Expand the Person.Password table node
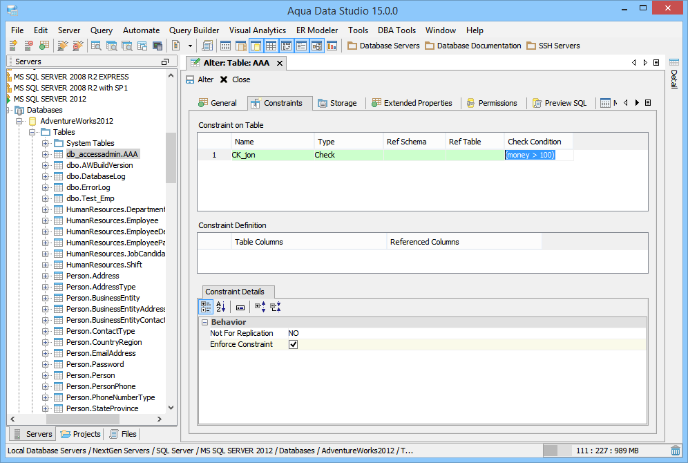Screen dimensions: 688x463 coord(45,364)
